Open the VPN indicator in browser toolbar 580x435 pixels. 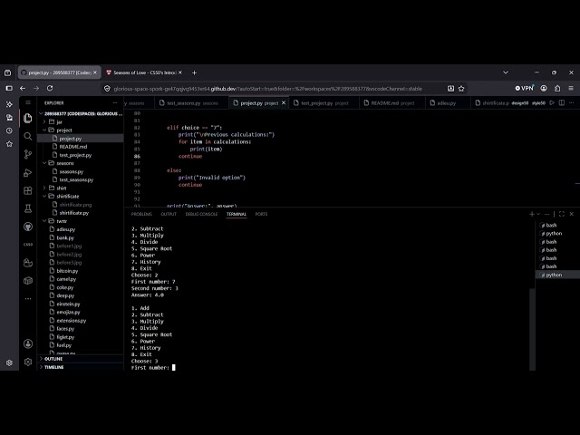524,88
